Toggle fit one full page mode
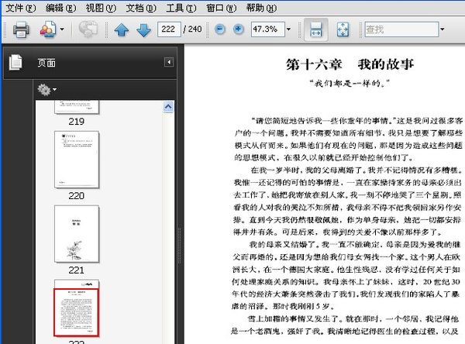The width and height of the screenshot is (465, 344). tap(343, 30)
